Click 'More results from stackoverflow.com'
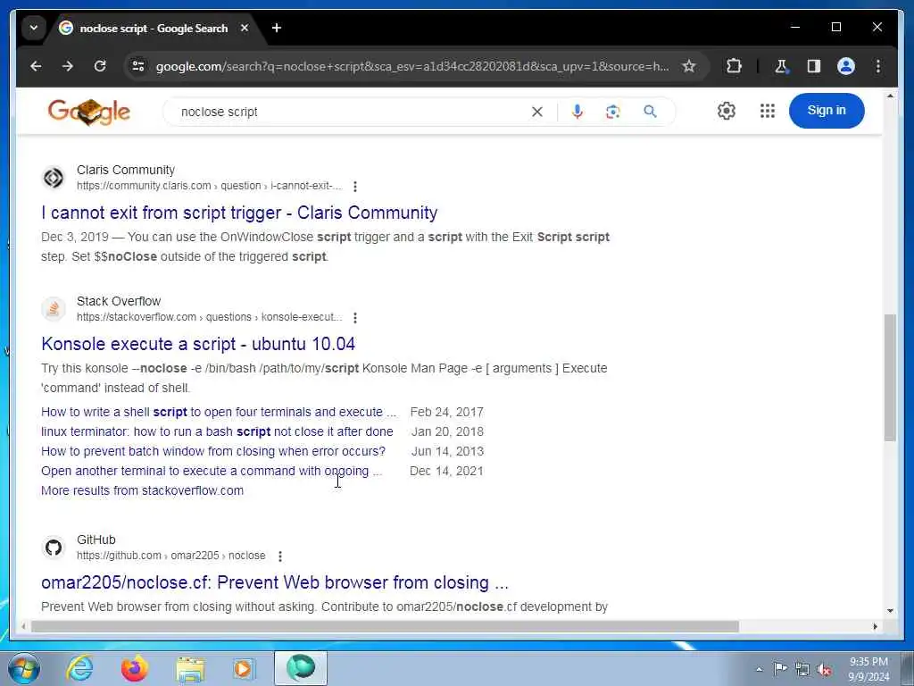Image resolution: width=914 pixels, height=686 pixels. (142, 490)
